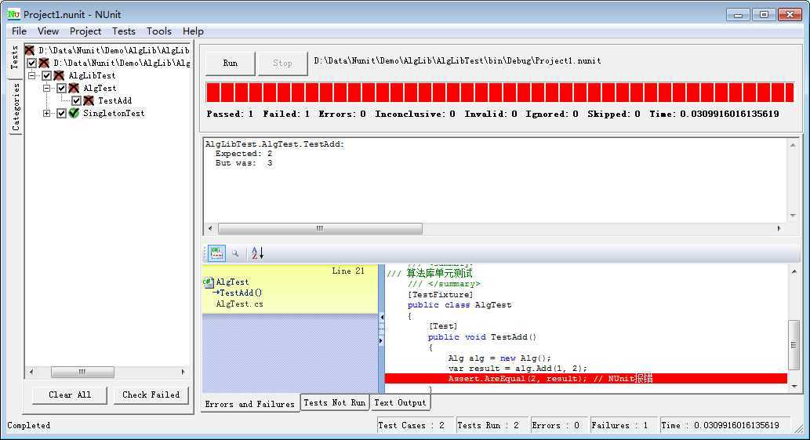Viewport: 810px width, 440px height.
Task: Toggle the checkbox for the second path node
Action: pos(32,63)
